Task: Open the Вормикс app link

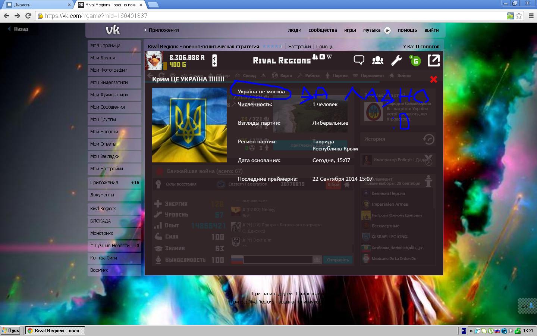Action: [x=114, y=270]
